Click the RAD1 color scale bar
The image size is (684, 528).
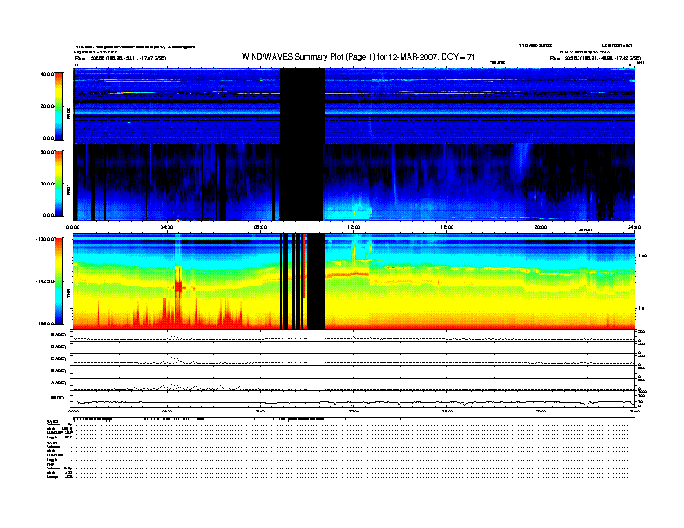pyautogui.click(x=59, y=183)
